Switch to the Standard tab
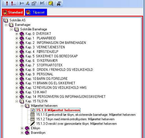The width and height of the screenshot is (145, 138). [13, 12]
